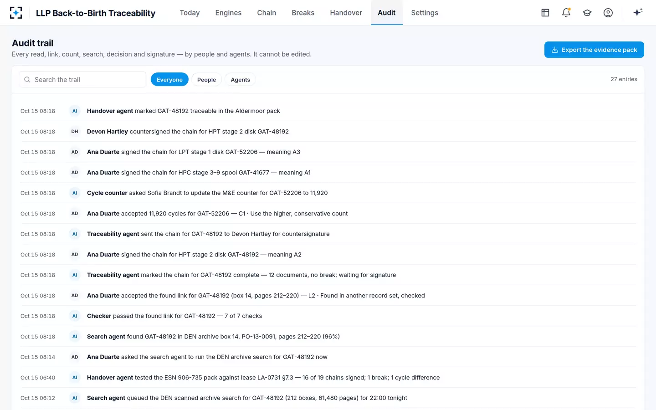This screenshot has width=656, height=410.
Task: Click AI badge on Handover agent marked traceable entry
Action: pyautogui.click(x=75, y=111)
